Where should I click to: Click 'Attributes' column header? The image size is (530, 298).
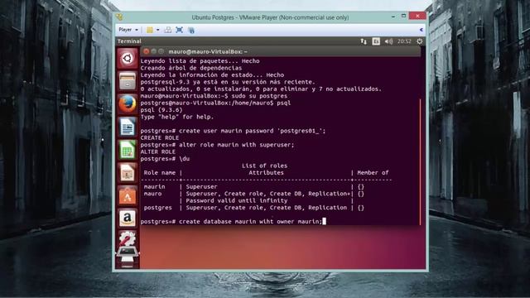266,173
